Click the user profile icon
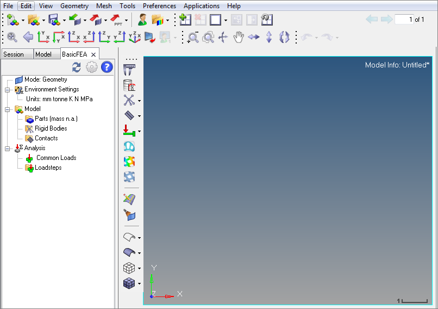 [x=143, y=20]
